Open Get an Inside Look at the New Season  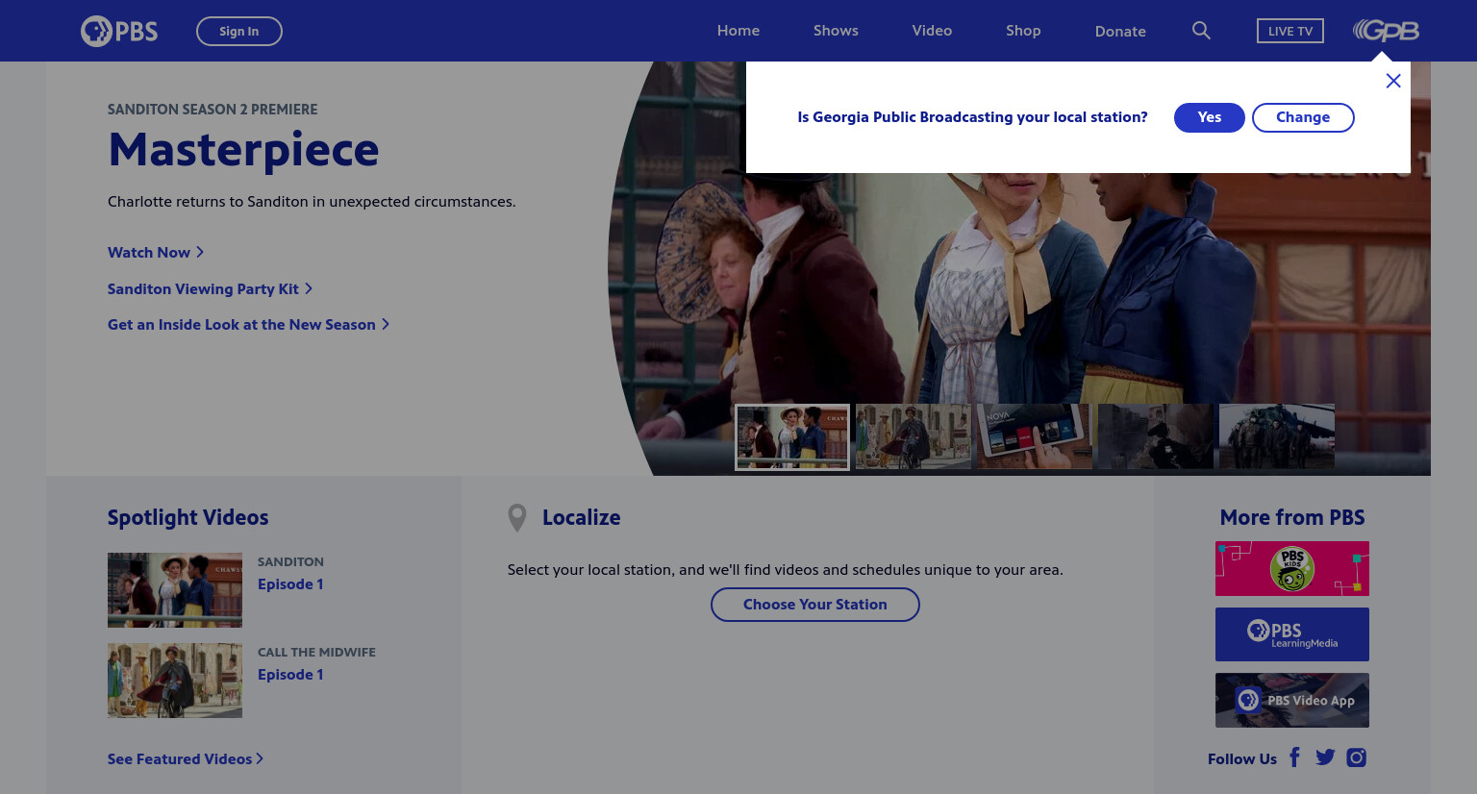248,325
